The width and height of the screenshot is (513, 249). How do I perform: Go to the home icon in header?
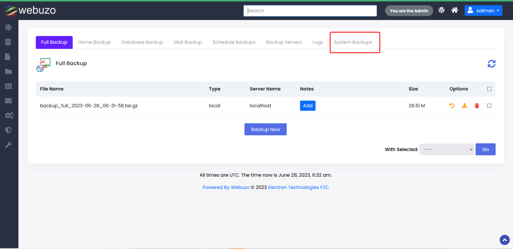[454, 10]
